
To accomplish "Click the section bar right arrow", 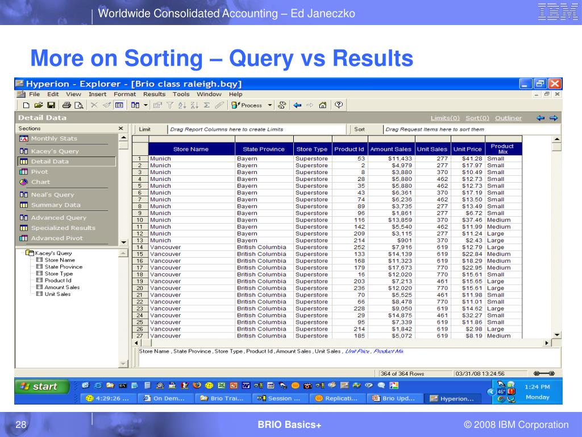I will coord(554,118).
